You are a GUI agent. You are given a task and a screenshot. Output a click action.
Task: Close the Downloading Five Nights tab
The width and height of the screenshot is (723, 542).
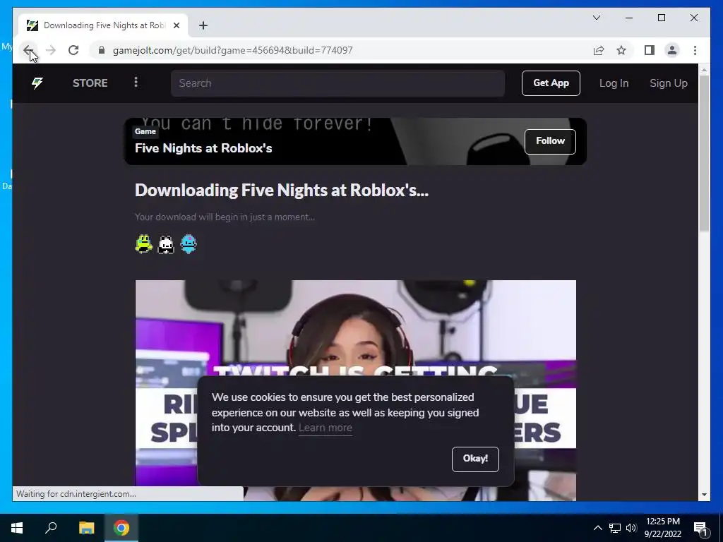click(x=176, y=25)
